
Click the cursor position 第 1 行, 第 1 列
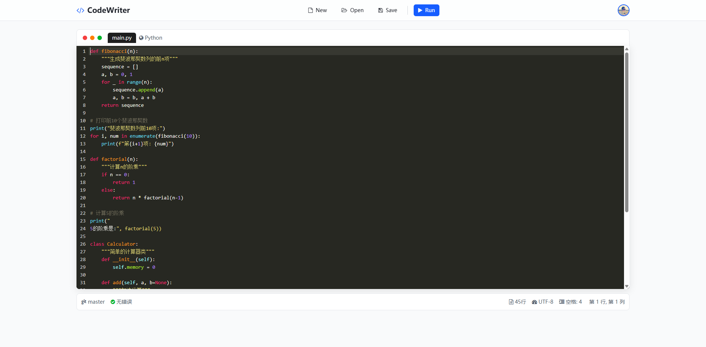(x=607, y=302)
